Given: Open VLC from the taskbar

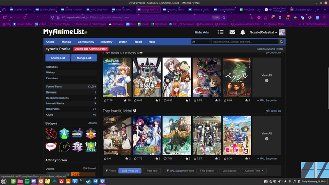Looking at the screenshot, I should click(68, 181).
